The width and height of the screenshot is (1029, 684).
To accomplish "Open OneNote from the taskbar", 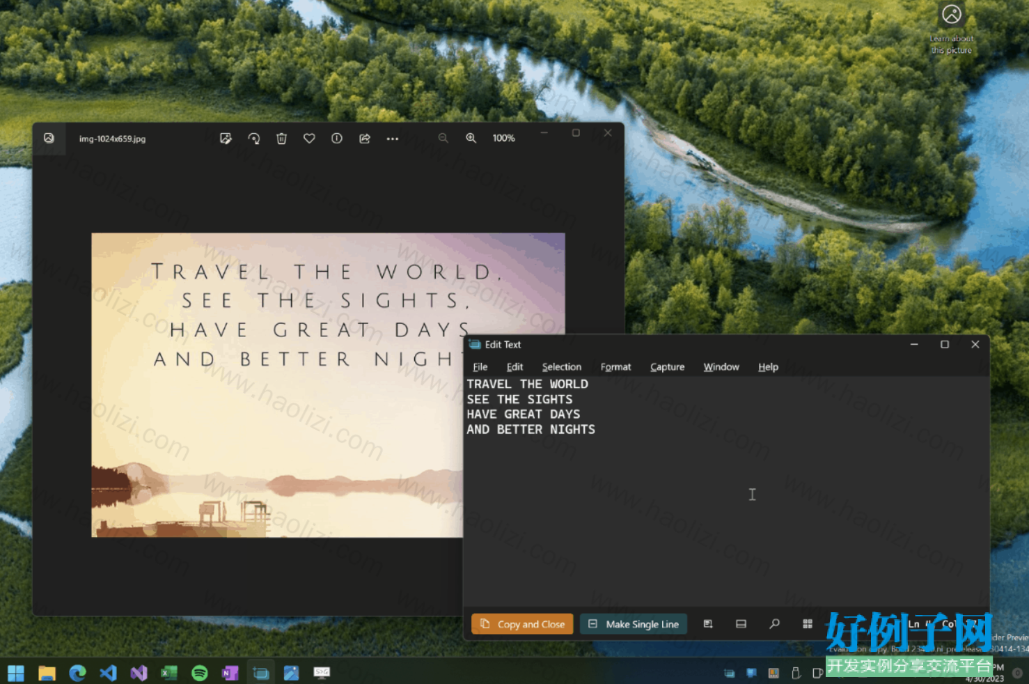I will 230,673.
